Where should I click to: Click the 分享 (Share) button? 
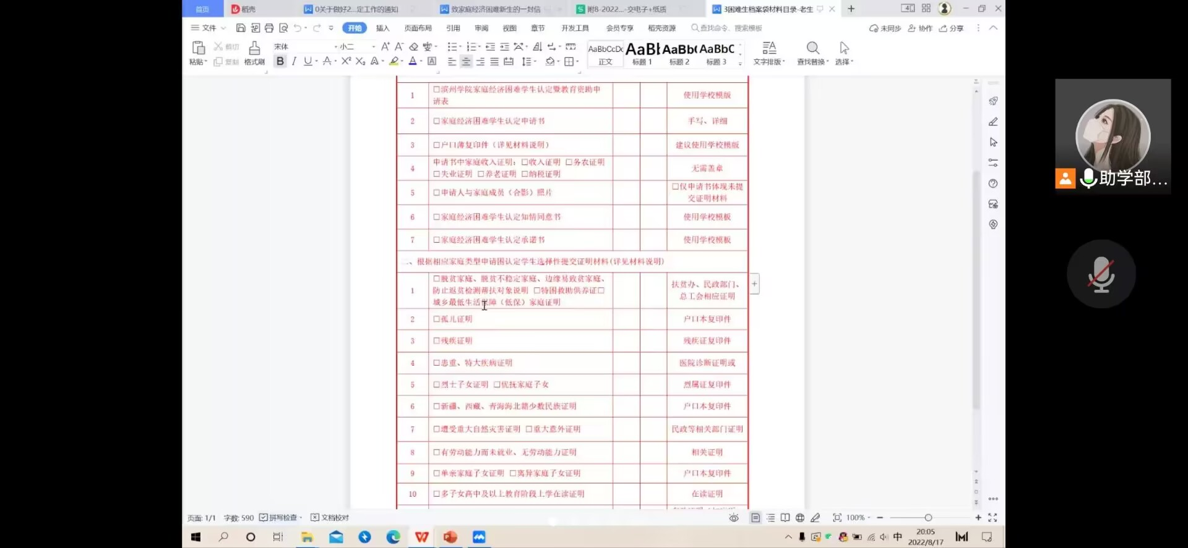click(952, 28)
